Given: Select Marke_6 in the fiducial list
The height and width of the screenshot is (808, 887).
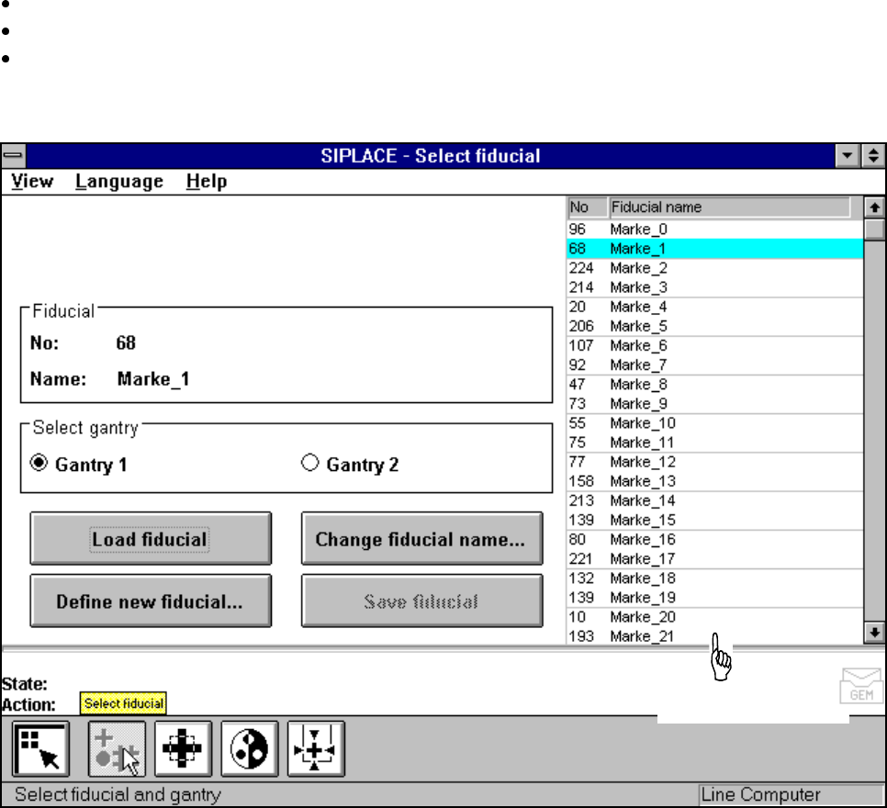Looking at the screenshot, I should 714,345.
